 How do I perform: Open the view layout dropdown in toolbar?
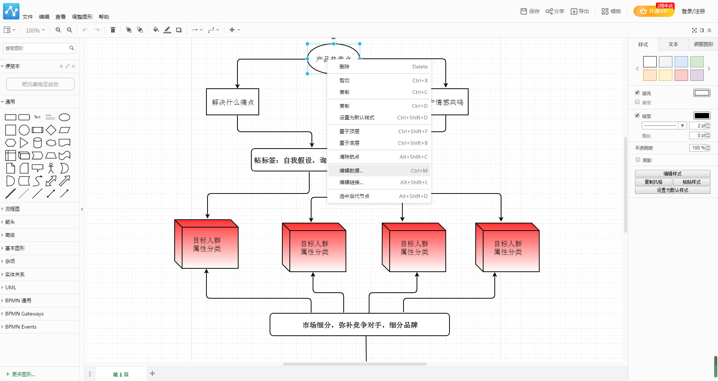(9, 30)
